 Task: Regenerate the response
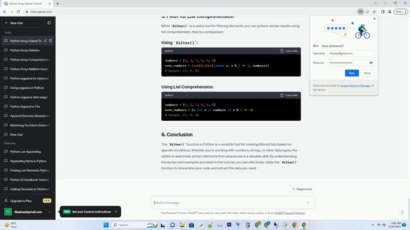pyautogui.click(x=302, y=189)
